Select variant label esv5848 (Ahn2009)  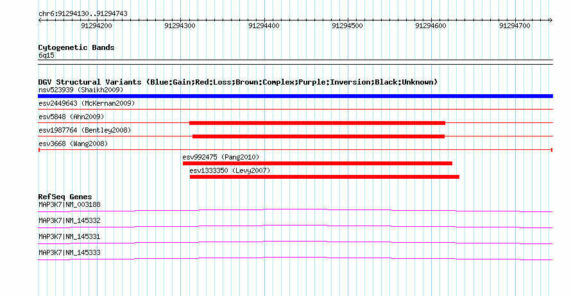coord(71,117)
